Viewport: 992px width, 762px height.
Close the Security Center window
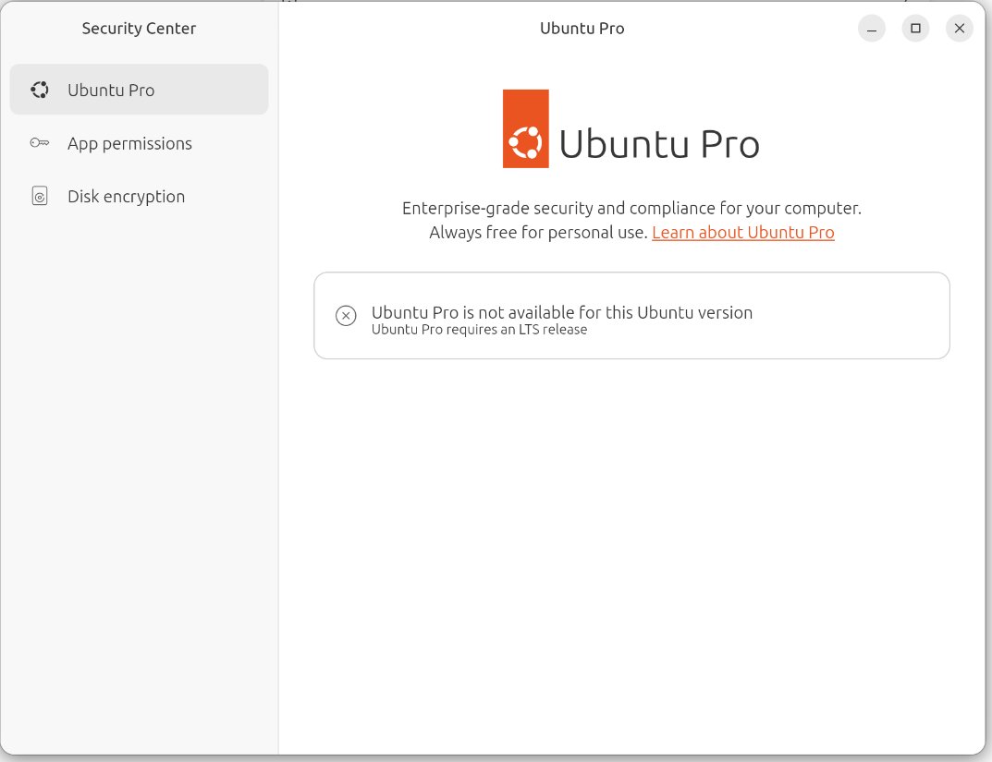(x=959, y=29)
